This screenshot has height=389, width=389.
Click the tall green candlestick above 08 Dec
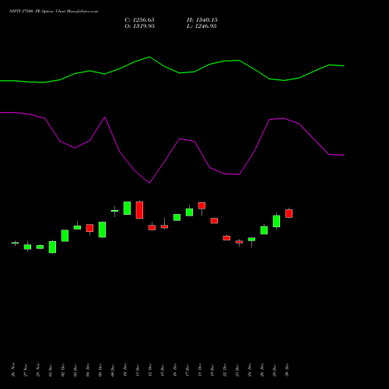[102, 230]
